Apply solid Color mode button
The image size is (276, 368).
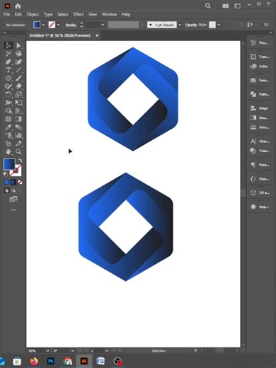[6, 182]
